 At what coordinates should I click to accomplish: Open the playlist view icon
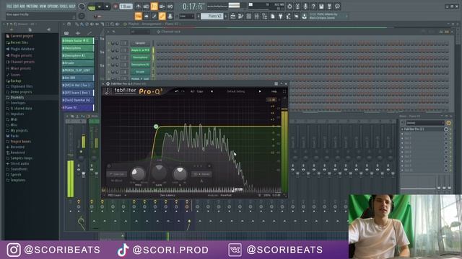232,16
